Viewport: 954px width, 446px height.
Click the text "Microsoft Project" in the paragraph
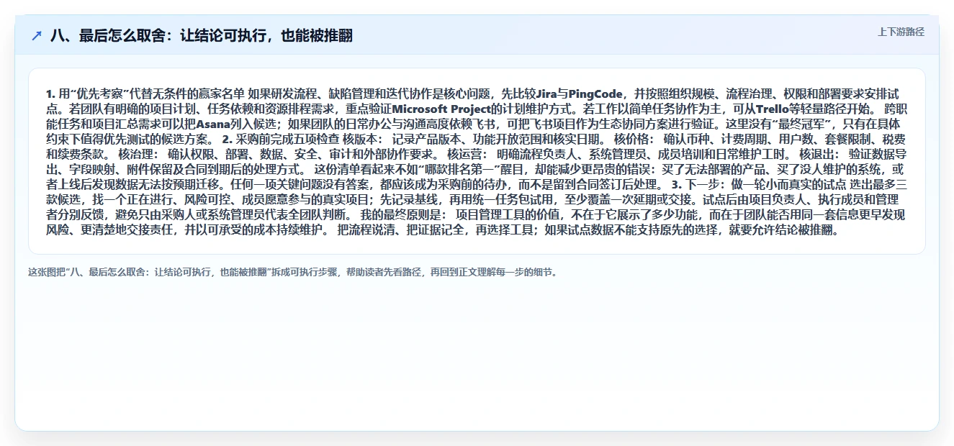coord(441,109)
